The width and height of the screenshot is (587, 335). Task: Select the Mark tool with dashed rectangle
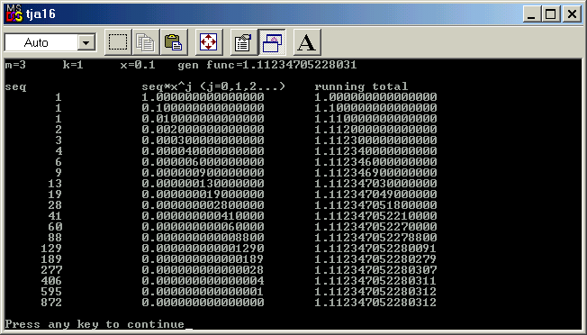(x=118, y=42)
